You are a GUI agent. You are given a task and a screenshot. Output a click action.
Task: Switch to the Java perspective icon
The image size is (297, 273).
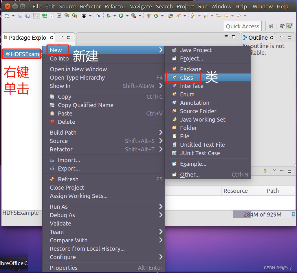click(x=289, y=26)
